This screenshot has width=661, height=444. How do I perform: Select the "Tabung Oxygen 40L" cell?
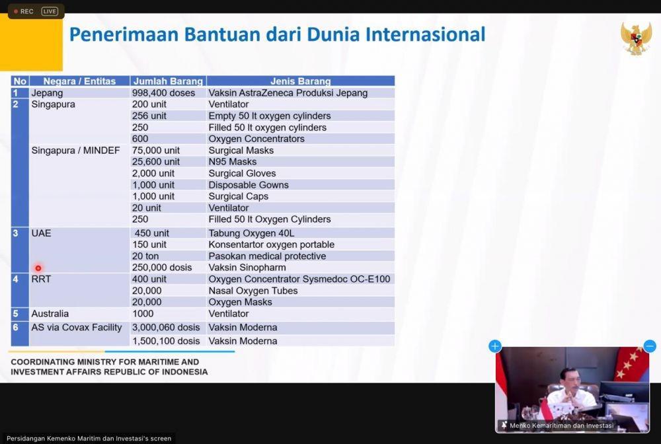(x=301, y=233)
